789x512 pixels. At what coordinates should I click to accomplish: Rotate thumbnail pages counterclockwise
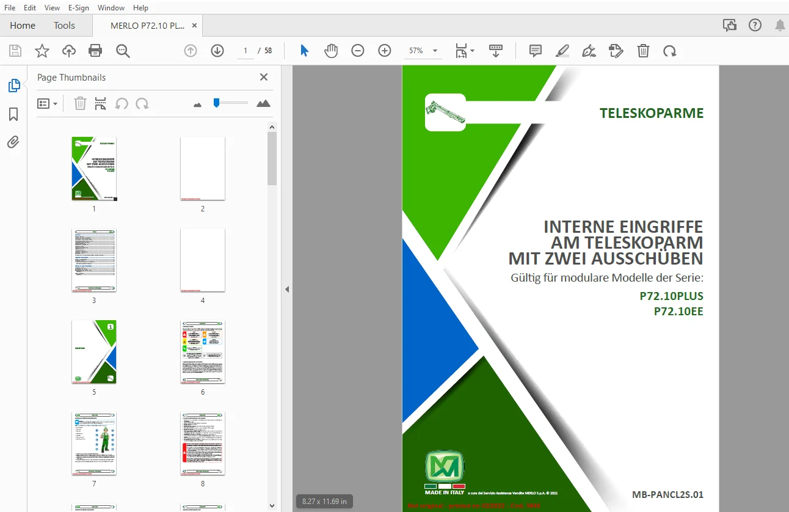(122, 104)
